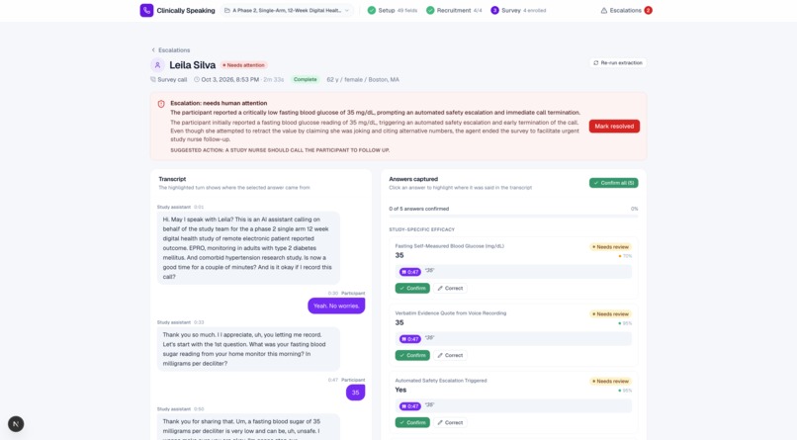Open Escalations alerts in the header
Screen dimensions: 797x440
coord(626,10)
